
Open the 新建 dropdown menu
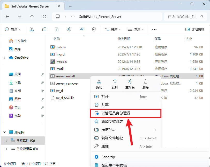click(13, 29)
